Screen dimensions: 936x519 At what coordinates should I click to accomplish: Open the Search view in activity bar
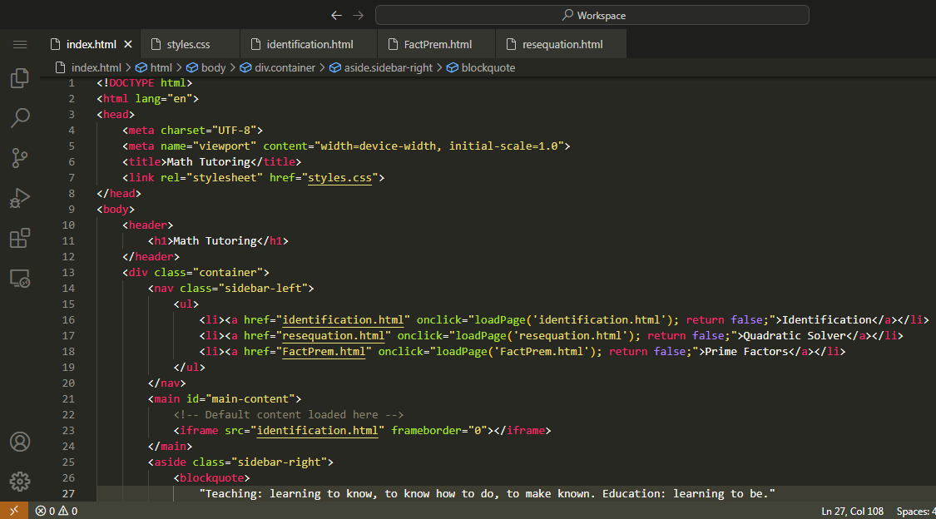(20, 118)
